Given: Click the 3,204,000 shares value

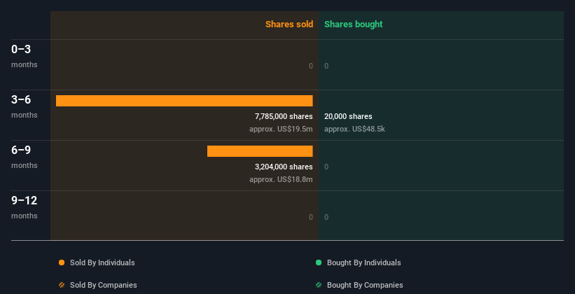Looking at the screenshot, I should coord(284,167).
